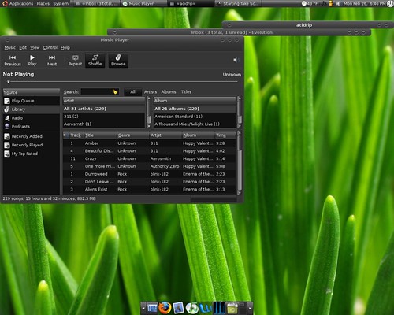Clear search using the broom icon
The image size is (394, 315).
tap(115, 91)
